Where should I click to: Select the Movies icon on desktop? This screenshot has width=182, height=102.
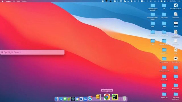point(176,24)
